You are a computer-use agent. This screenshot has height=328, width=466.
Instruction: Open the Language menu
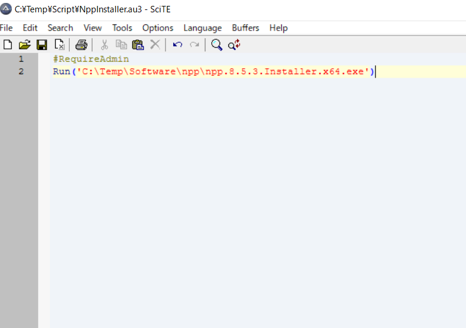[x=202, y=28]
